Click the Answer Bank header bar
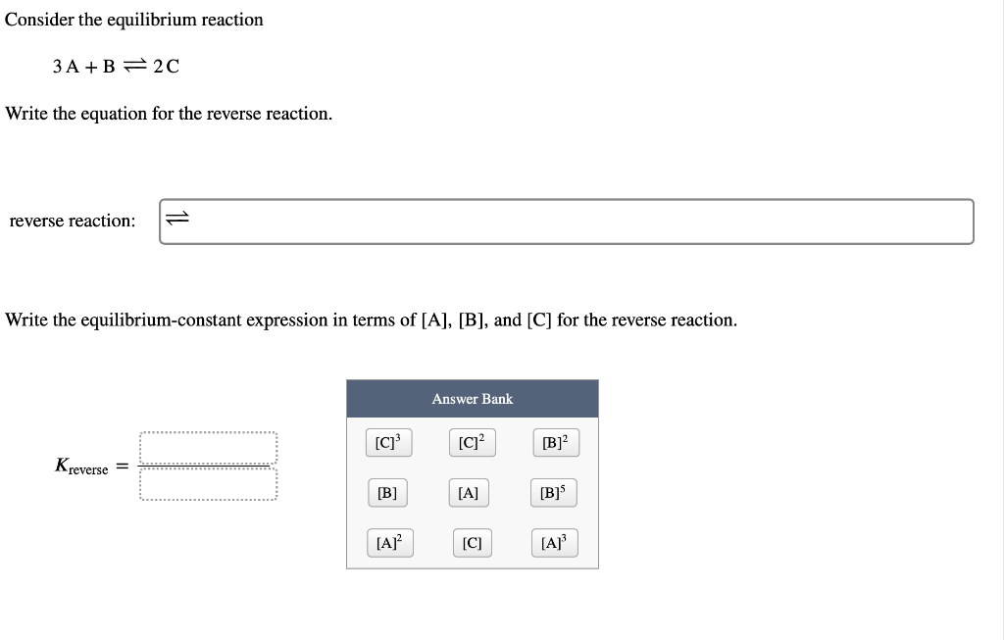1004x640 pixels. [473, 399]
